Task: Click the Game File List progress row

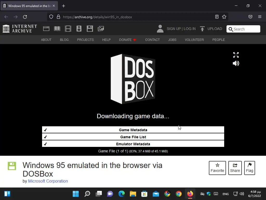Action: [x=133, y=137]
